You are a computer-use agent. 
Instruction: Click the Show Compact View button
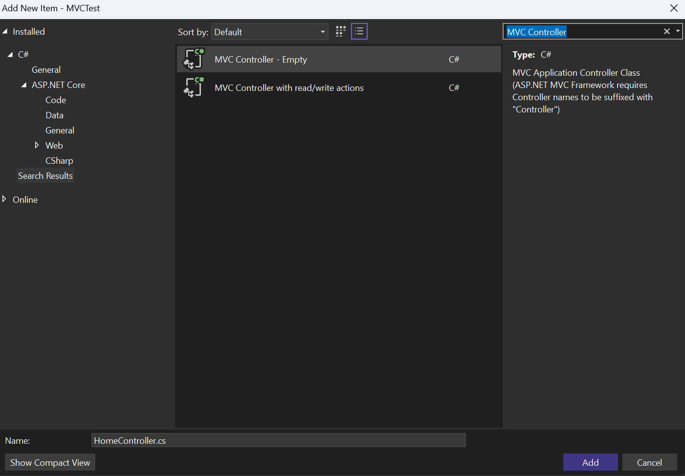(49, 462)
